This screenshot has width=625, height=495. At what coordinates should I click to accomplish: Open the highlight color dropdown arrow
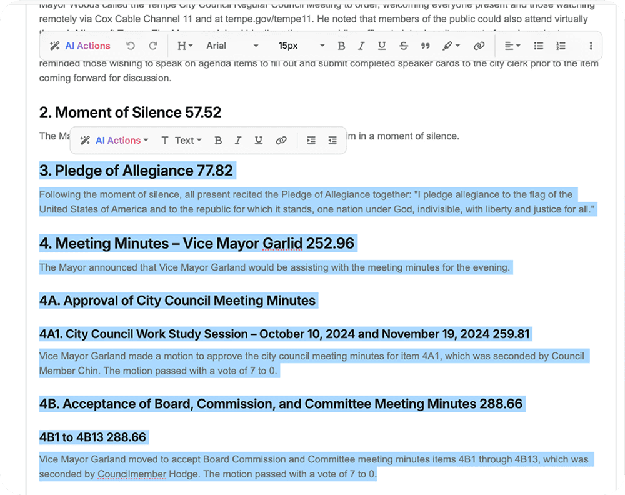(x=457, y=46)
